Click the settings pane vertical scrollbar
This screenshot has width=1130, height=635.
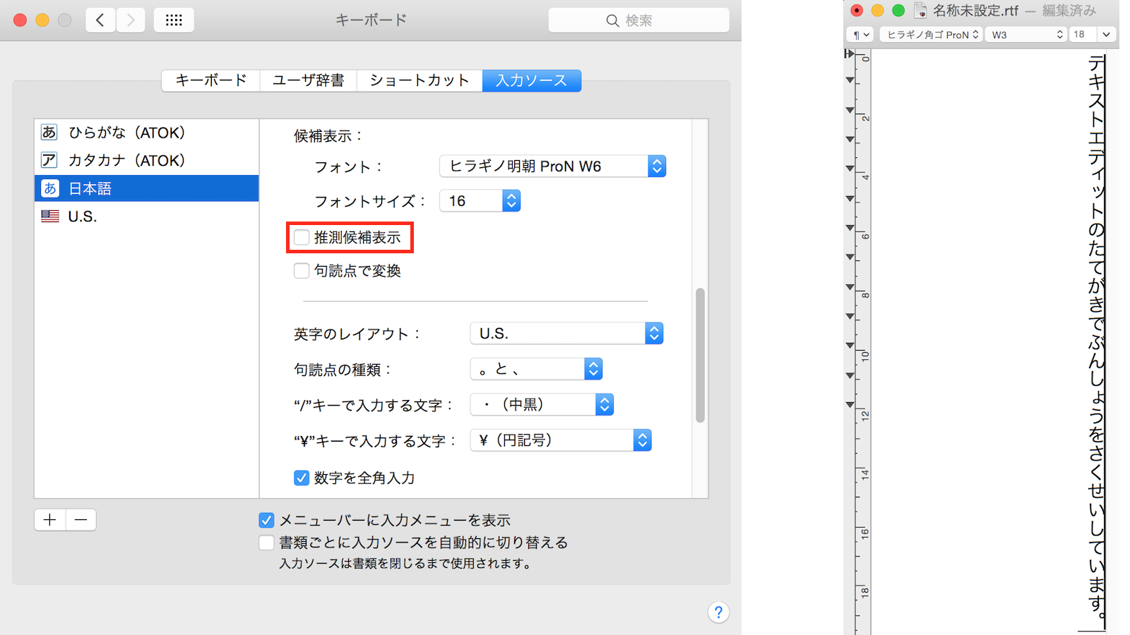(x=700, y=355)
